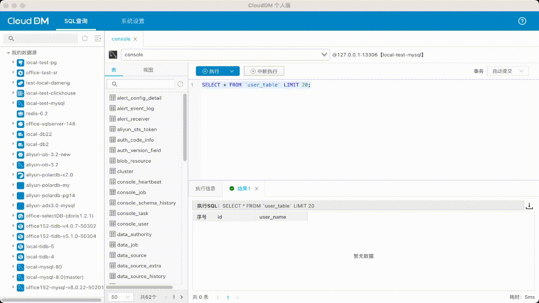Image resolution: width=539 pixels, height=303 pixels.
Task: Open the 自动提交 transaction dropdown
Action: click(507, 71)
